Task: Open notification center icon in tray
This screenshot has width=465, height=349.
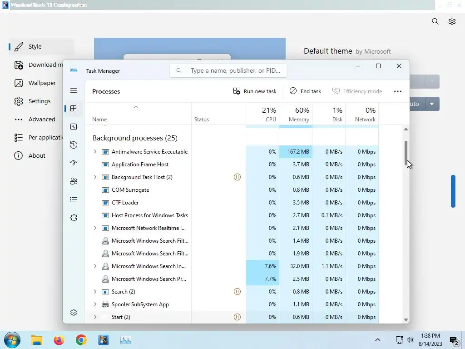Action: (x=454, y=341)
